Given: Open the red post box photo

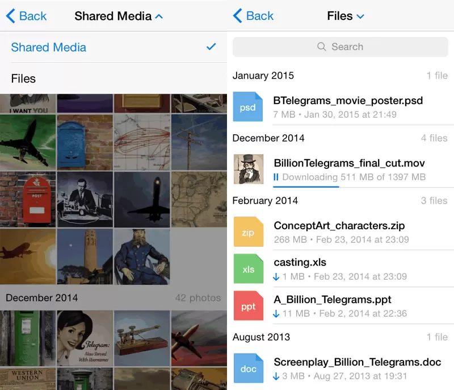Looking at the screenshot, I should 28,199.
